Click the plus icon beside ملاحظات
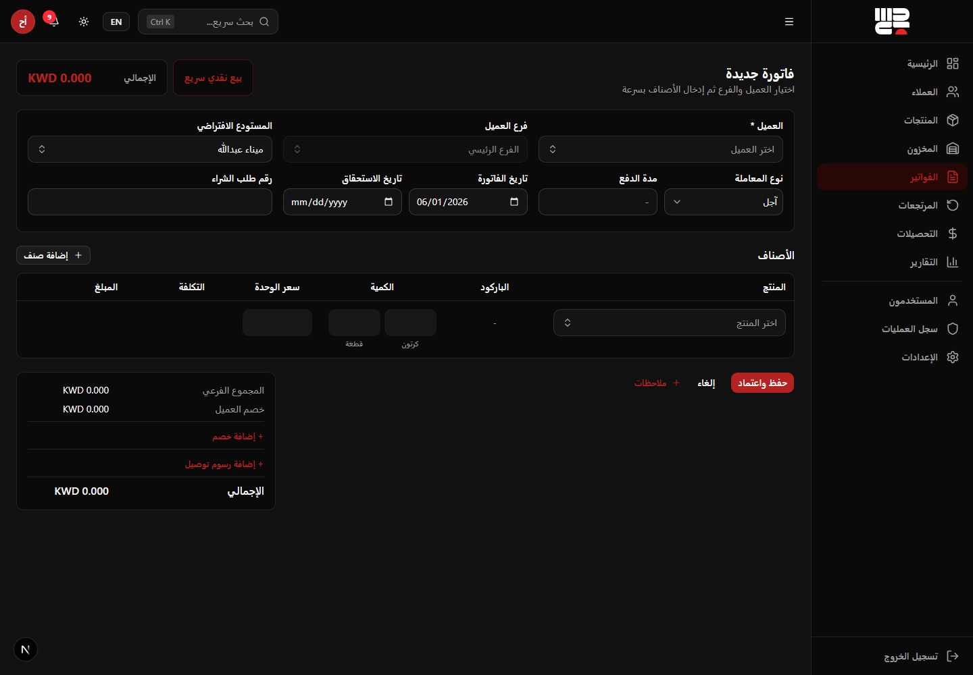This screenshot has height=675, width=973. pyautogui.click(x=676, y=383)
